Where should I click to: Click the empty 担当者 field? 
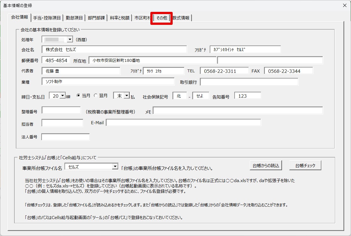(62, 123)
